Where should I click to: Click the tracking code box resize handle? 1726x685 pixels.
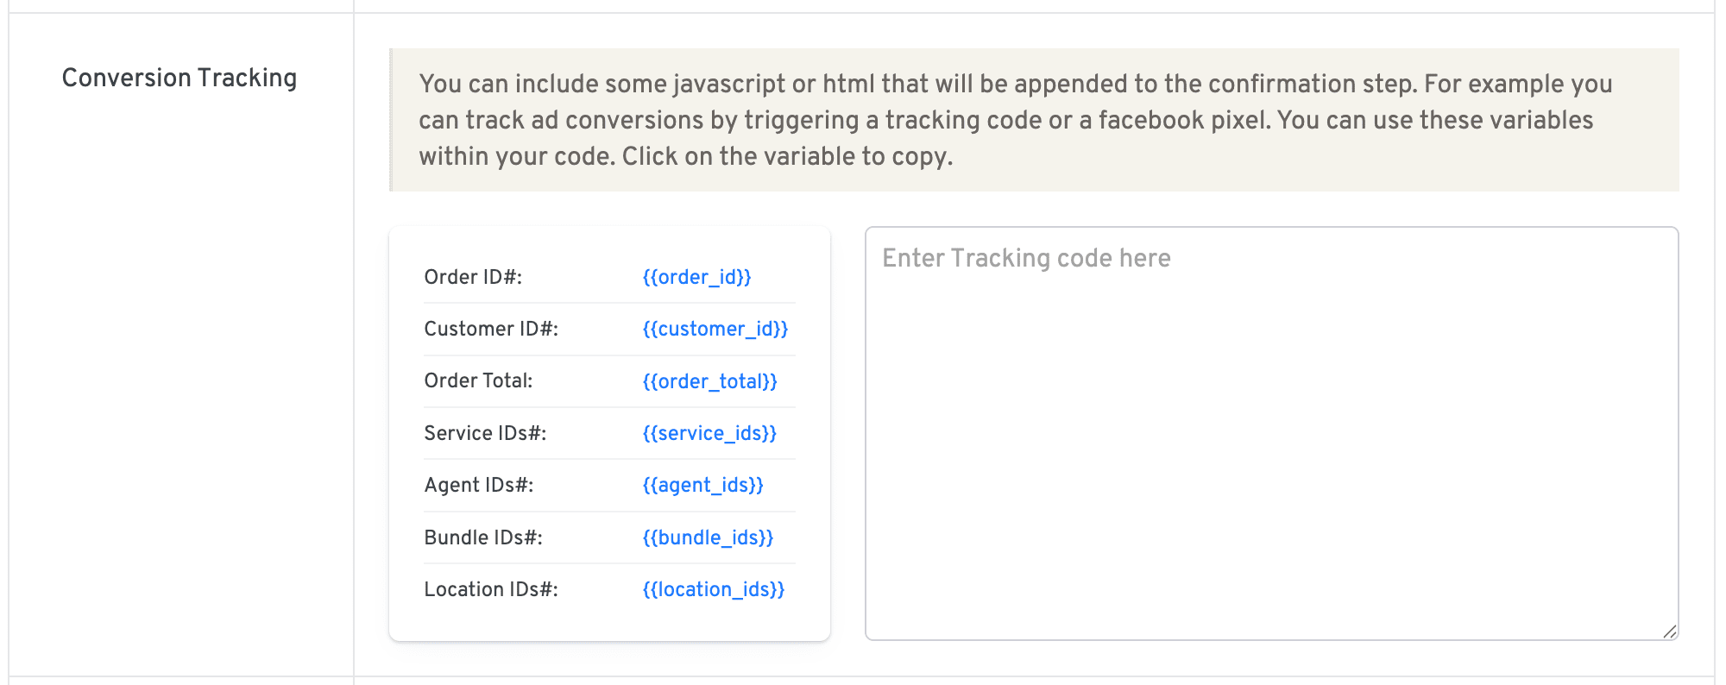(1670, 632)
